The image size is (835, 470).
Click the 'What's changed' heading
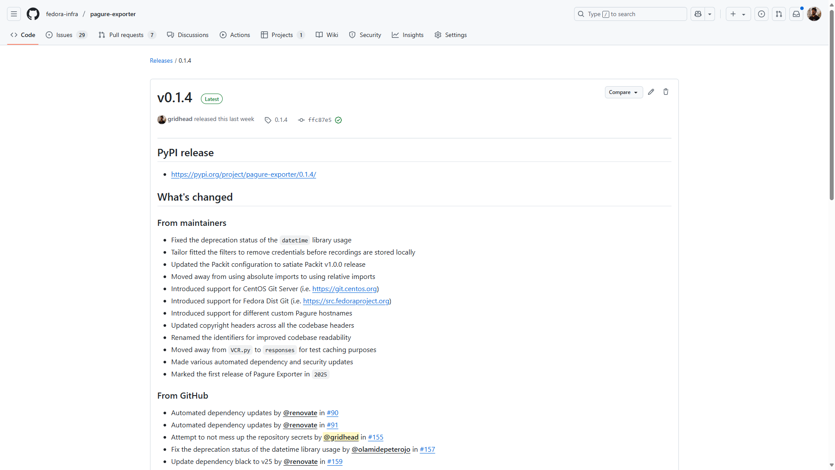(195, 197)
